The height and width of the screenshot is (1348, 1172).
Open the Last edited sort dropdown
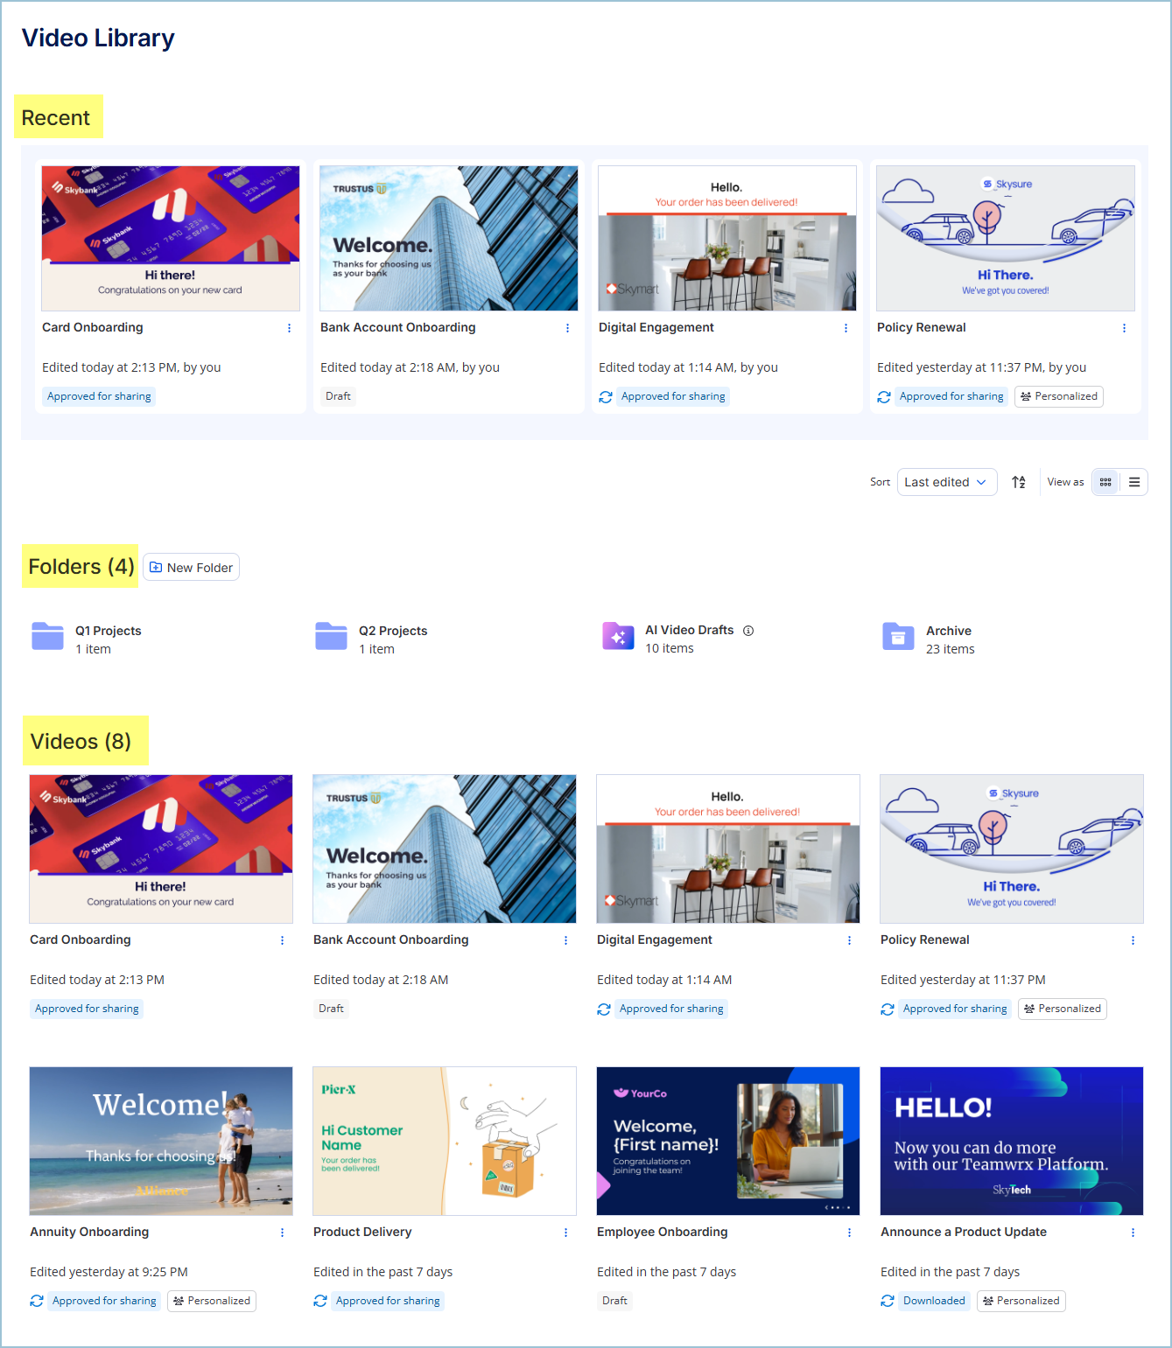pyautogui.click(x=947, y=482)
